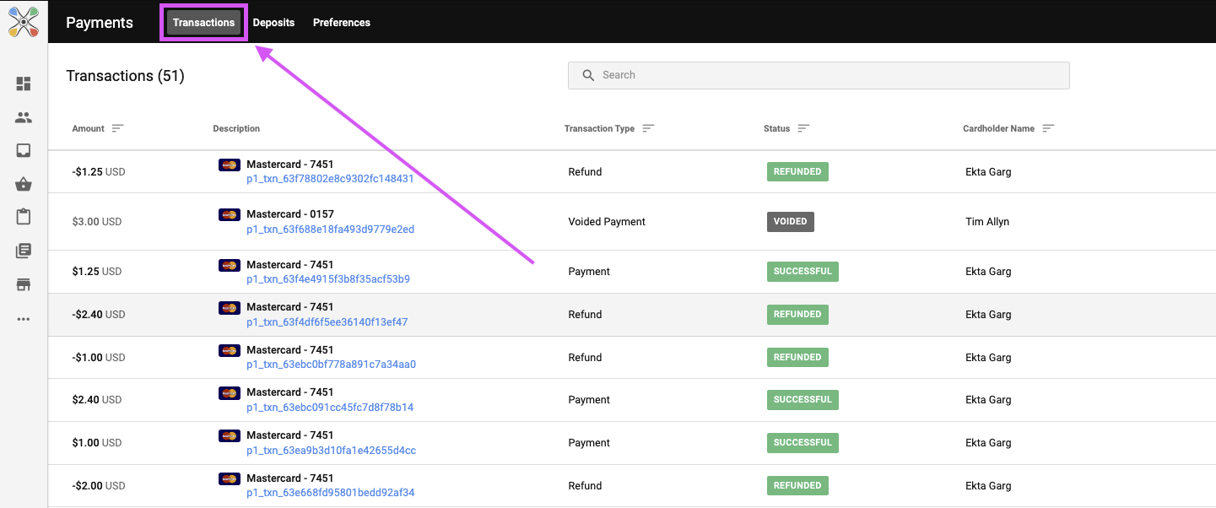
Task: Click the Cardholder Name header label
Action: point(998,128)
